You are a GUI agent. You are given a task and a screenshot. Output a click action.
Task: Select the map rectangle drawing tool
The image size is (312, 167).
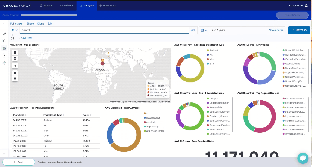coord(15,78)
